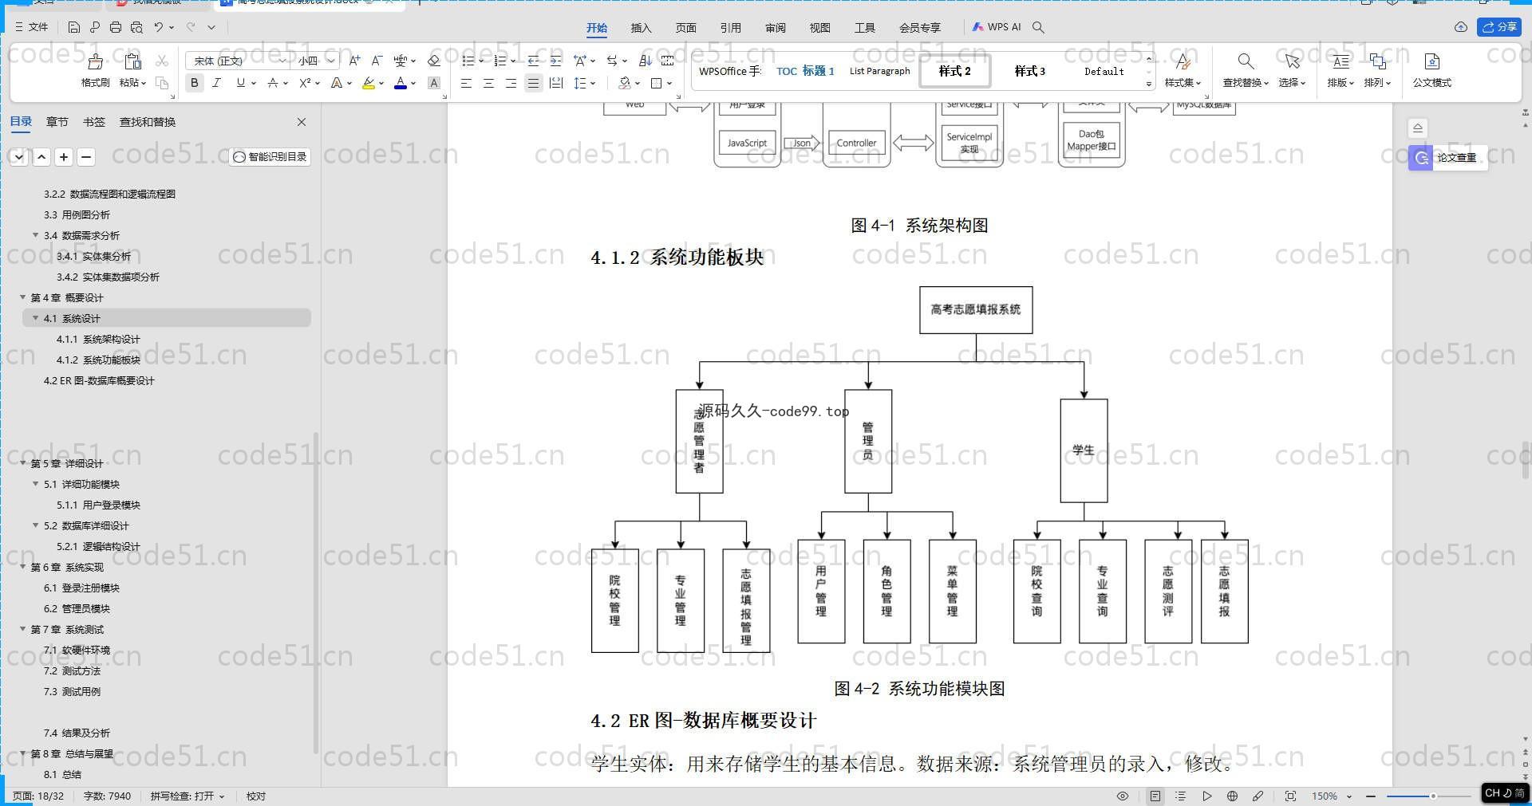Image resolution: width=1532 pixels, height=806 pixels.
Task: Switch to outline view icon in status bar
Action: [x=1181, y=796]
